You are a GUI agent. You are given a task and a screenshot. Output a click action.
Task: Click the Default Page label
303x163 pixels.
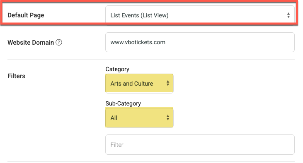26,15
